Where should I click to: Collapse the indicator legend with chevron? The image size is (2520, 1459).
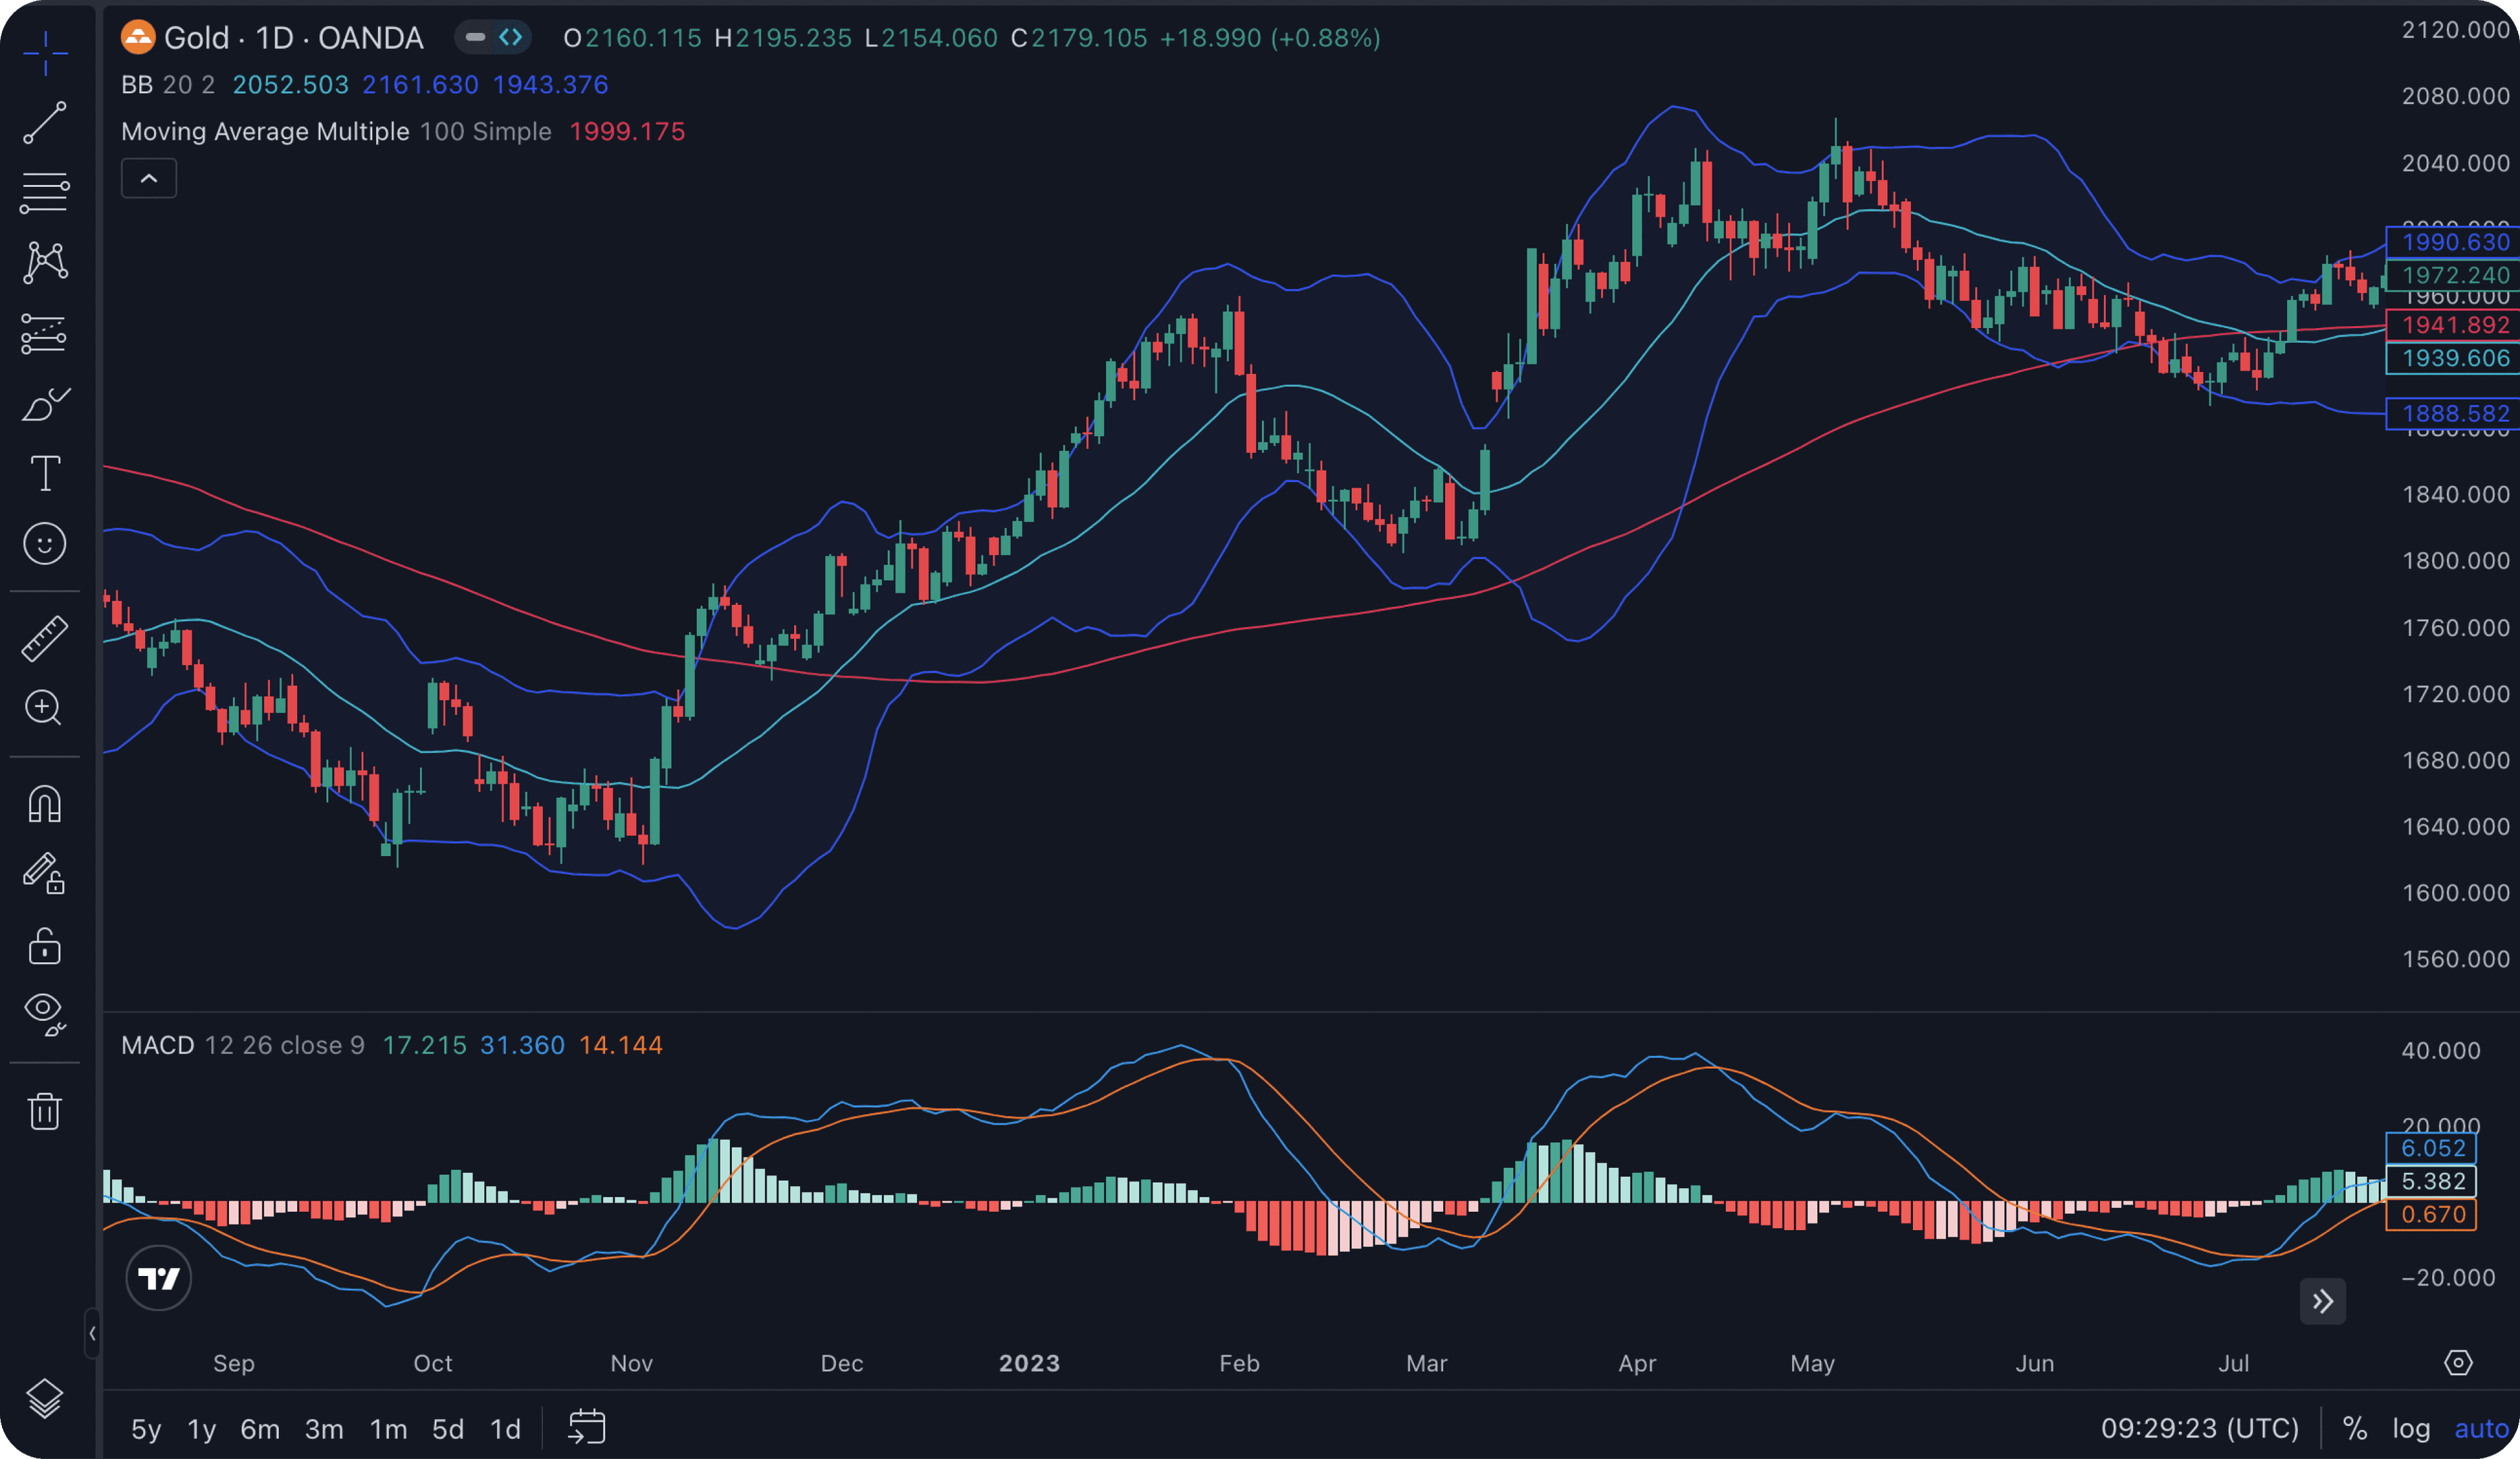click(x=149, y=178)
